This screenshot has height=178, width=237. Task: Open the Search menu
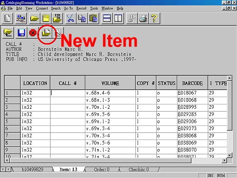tap(56, 8)
